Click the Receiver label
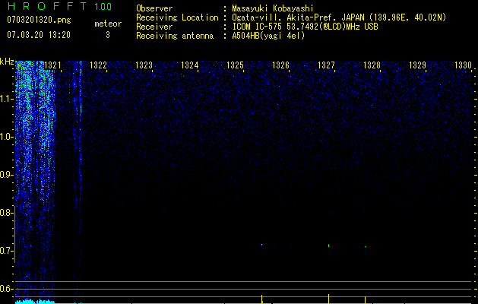The width and height of the screenshot is (478, 304). tap(154, 27)
